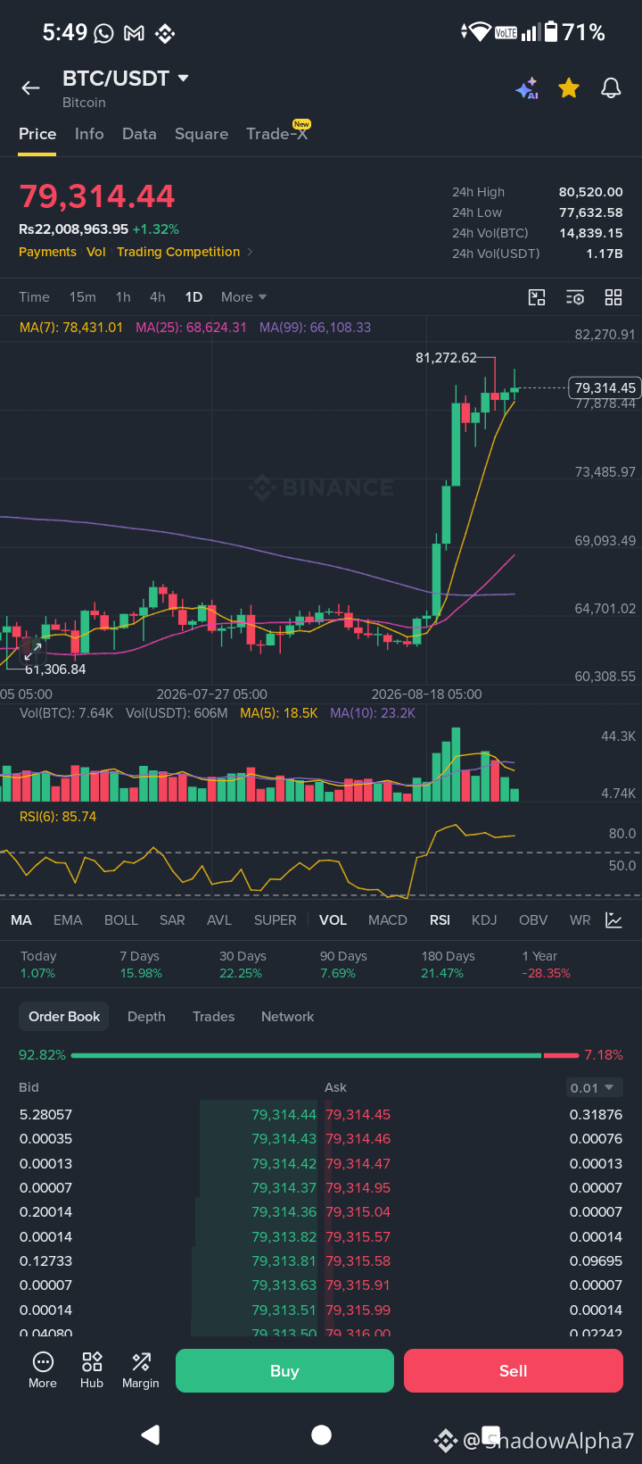Image resolution: width=642 pixels, height=1464 pixels.
Task: Toggle the SUPER indicator
Action: tap(276, 920)
